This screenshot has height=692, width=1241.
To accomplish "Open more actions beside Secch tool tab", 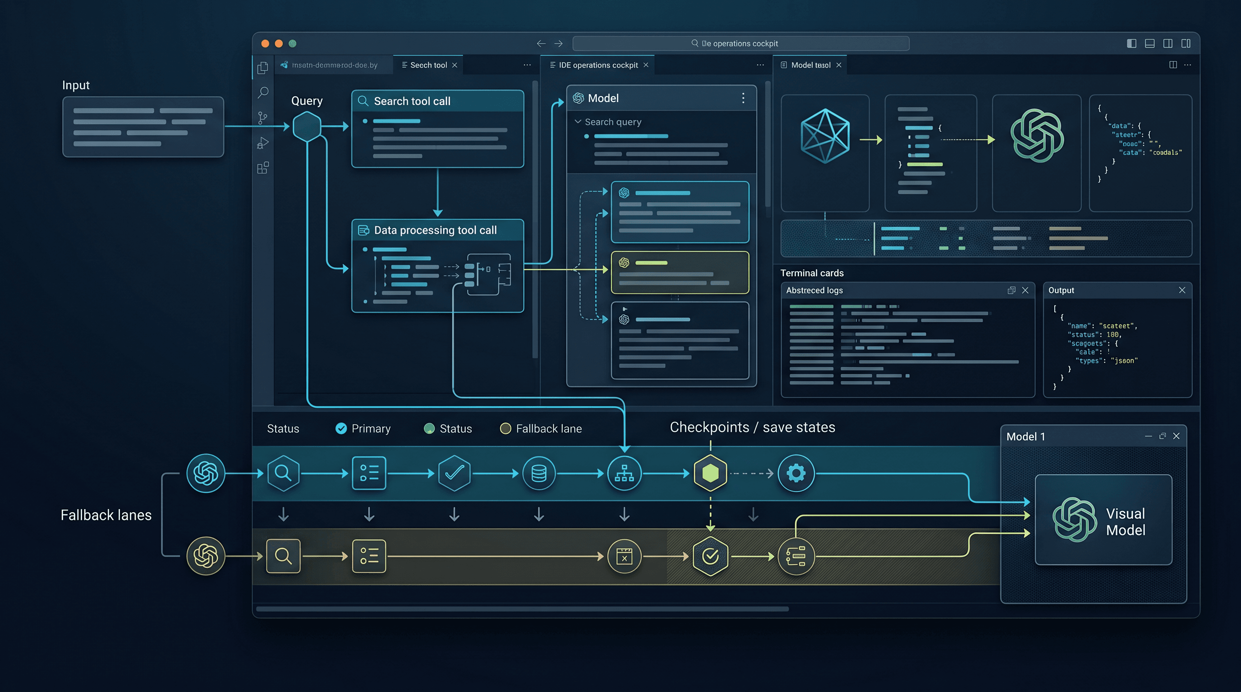I will click(527, 65).
